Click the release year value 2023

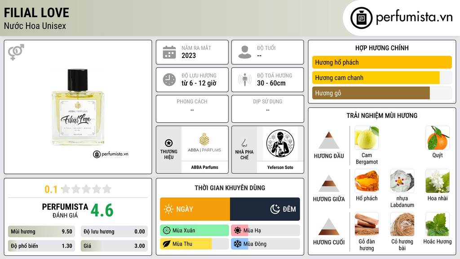[189, 55]
